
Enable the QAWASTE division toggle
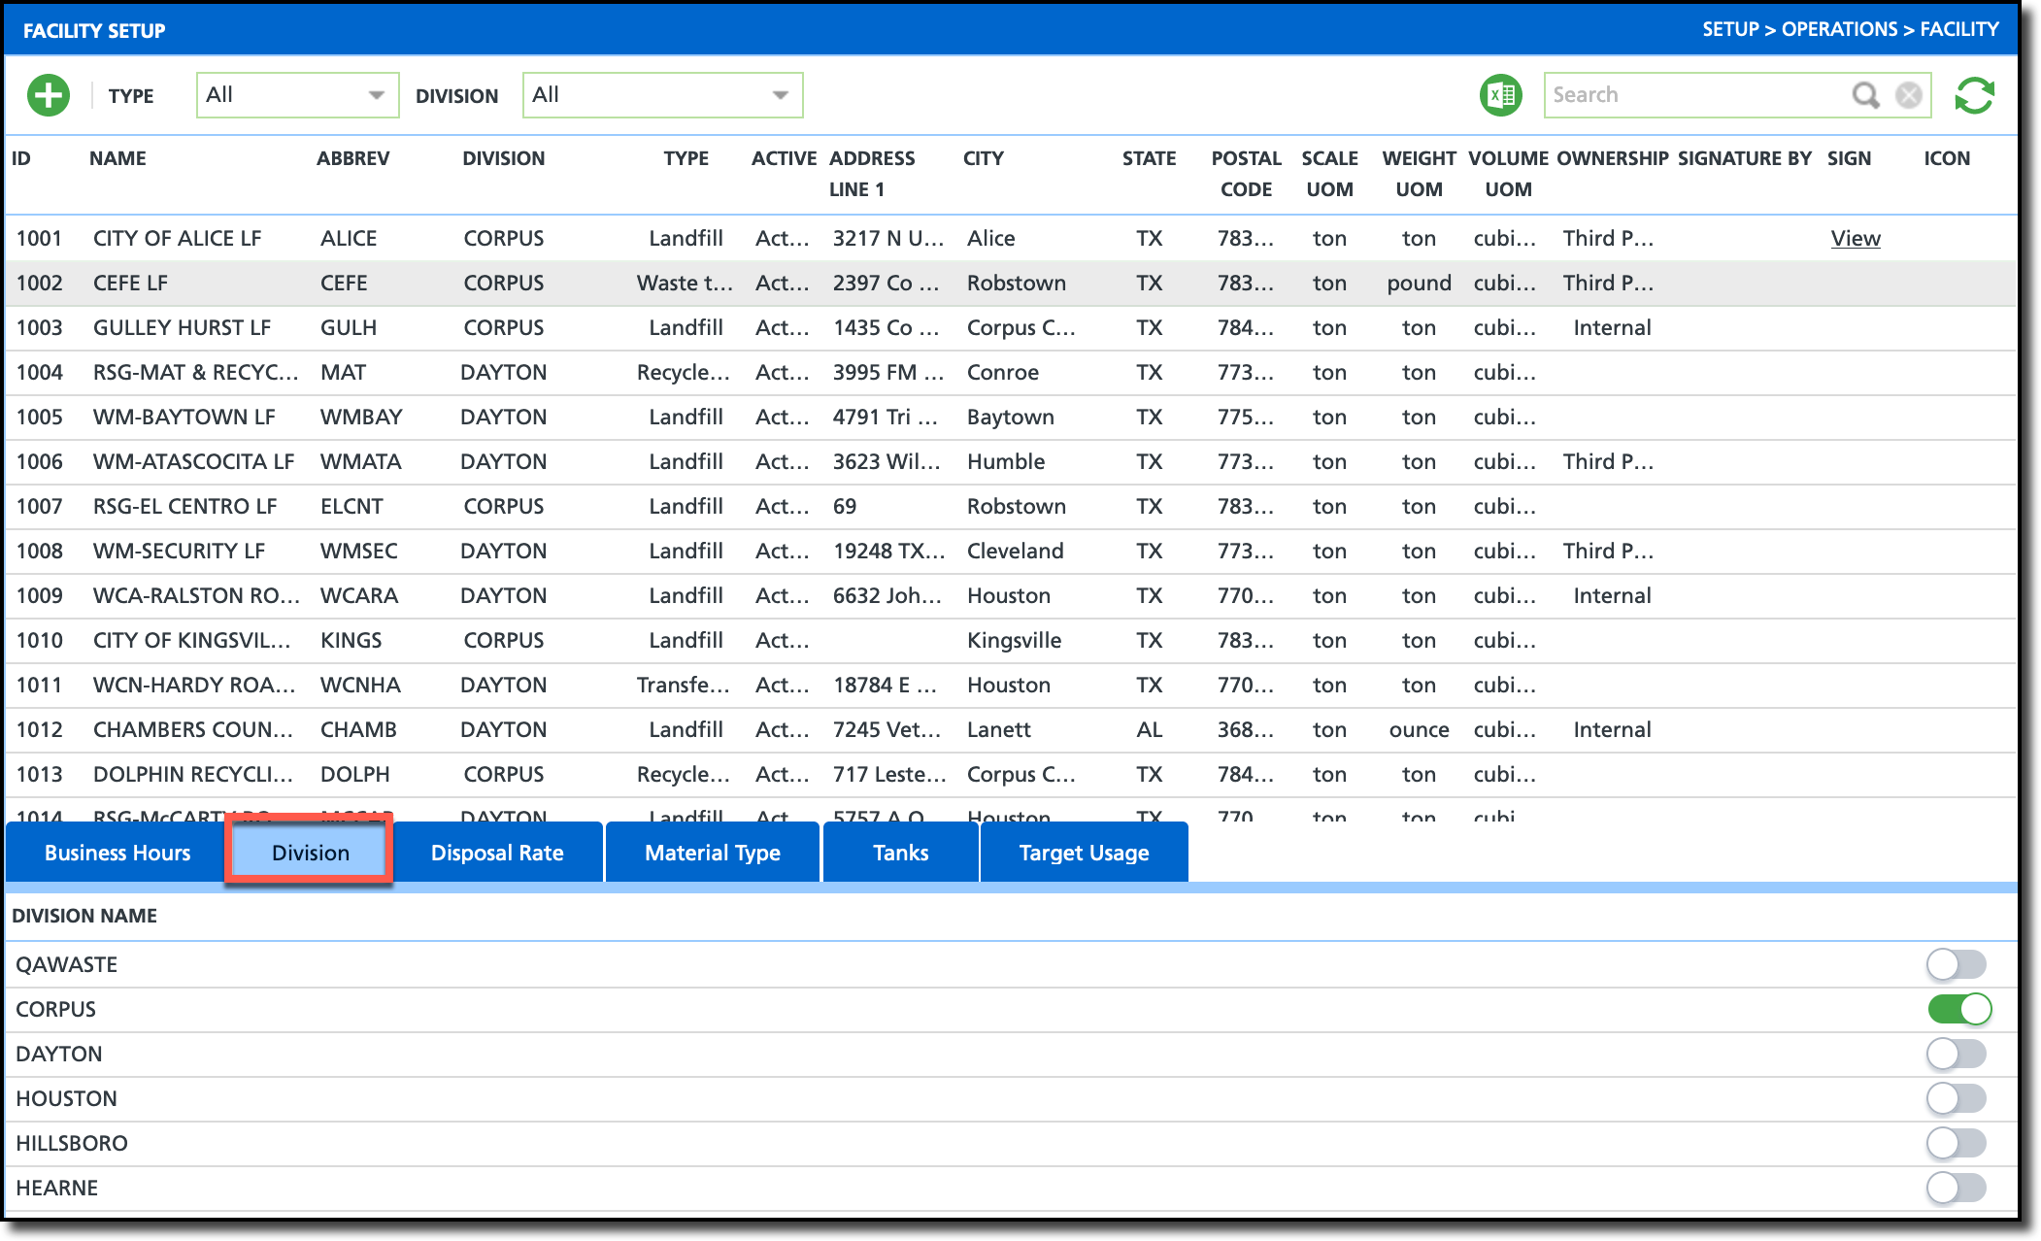[x=1957, y=964]
